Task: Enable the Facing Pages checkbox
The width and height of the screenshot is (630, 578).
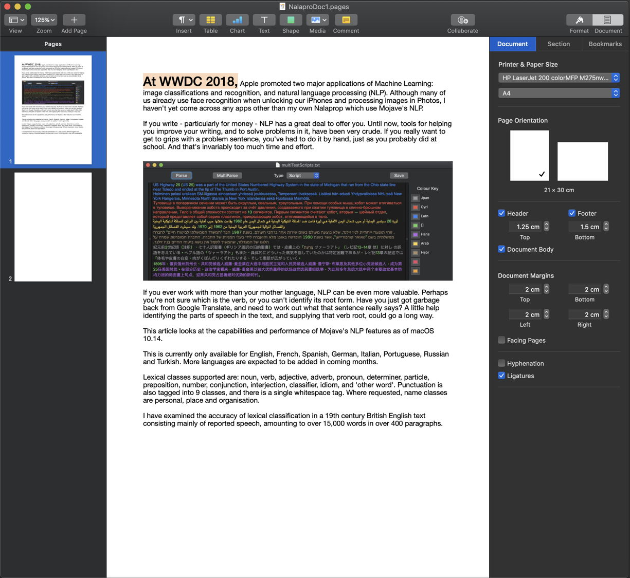Action: coord(501,340)
